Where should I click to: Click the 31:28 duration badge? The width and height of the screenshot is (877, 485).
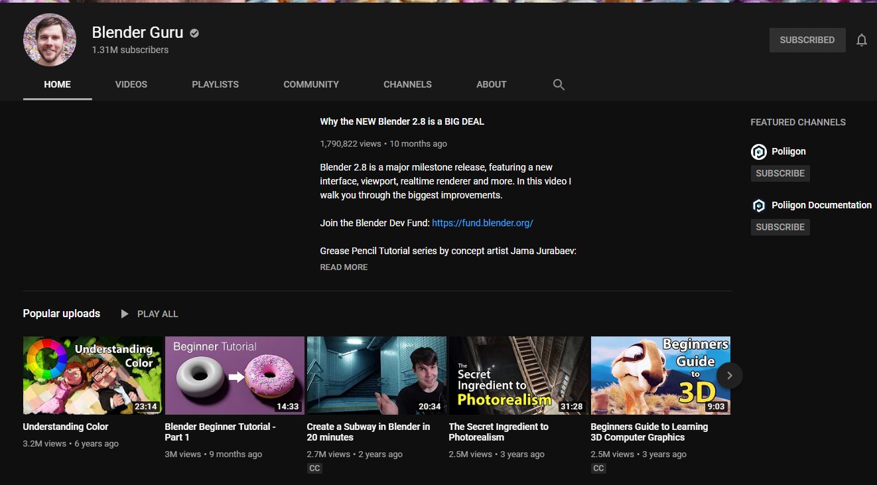coord(571,407)
